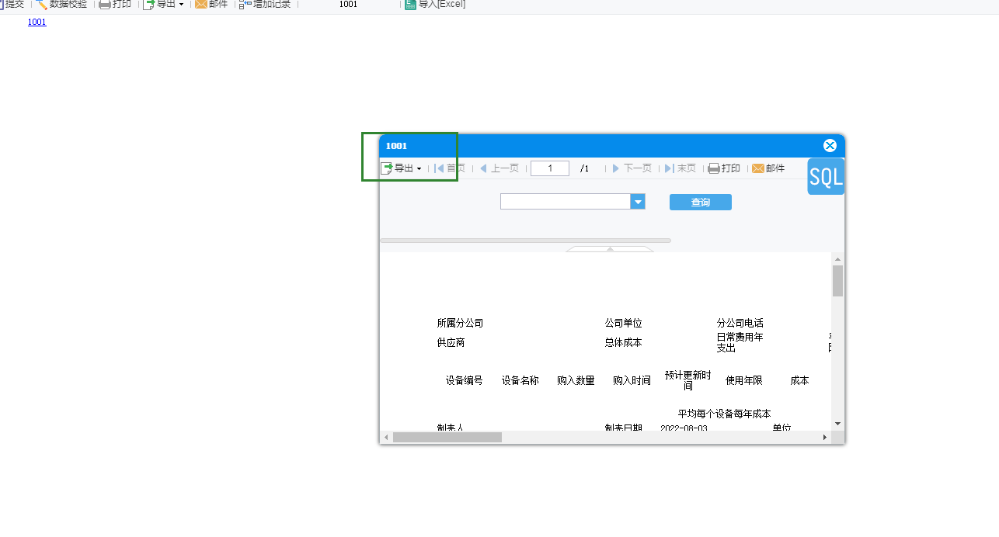Go to 首页 in the dialog toolbar
The width and height of the screenshot is (999, 537).
pyautogui.click(x=450, y=168)
